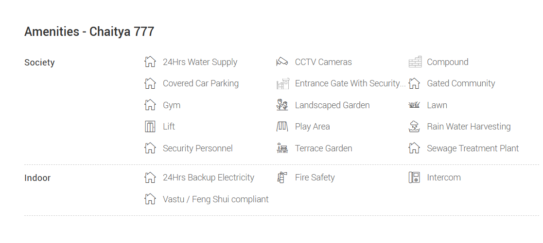Select the 24Hrs Water Supply label
This screenshot has width=543, height=243.
(x=200, y=62)
